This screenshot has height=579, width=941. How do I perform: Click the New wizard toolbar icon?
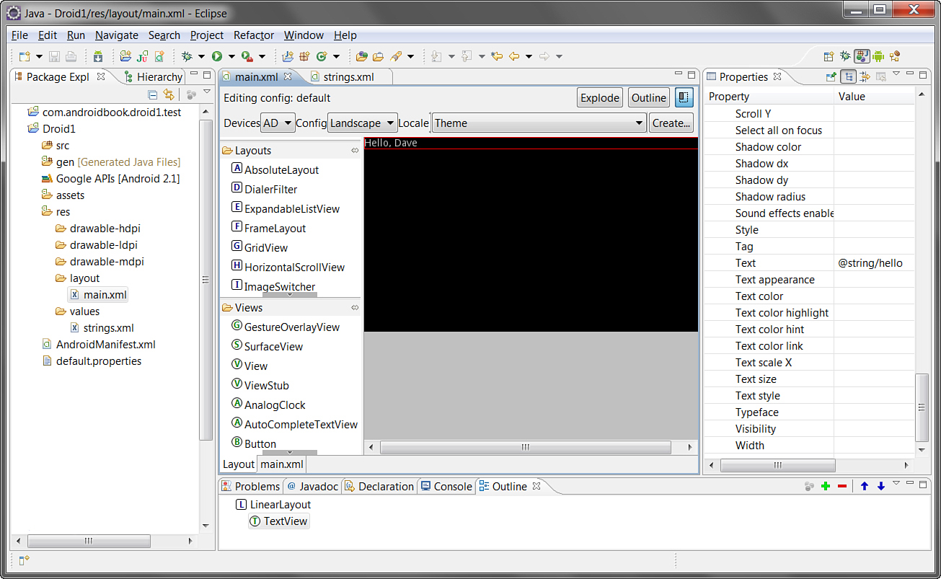(x=25, y=56)
